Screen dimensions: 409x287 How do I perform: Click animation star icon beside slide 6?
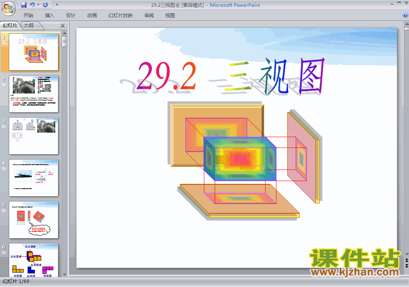click(x=4, y=253)
